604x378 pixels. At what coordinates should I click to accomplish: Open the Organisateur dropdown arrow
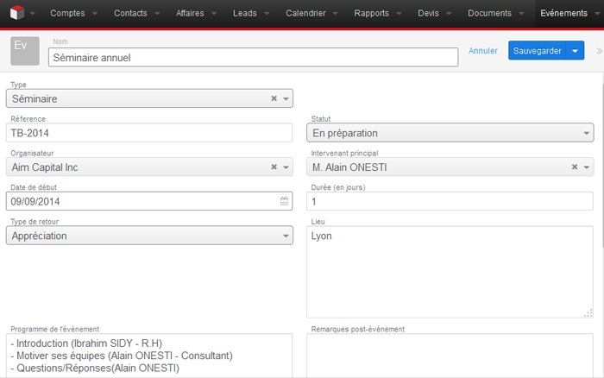tap(286, 167)
